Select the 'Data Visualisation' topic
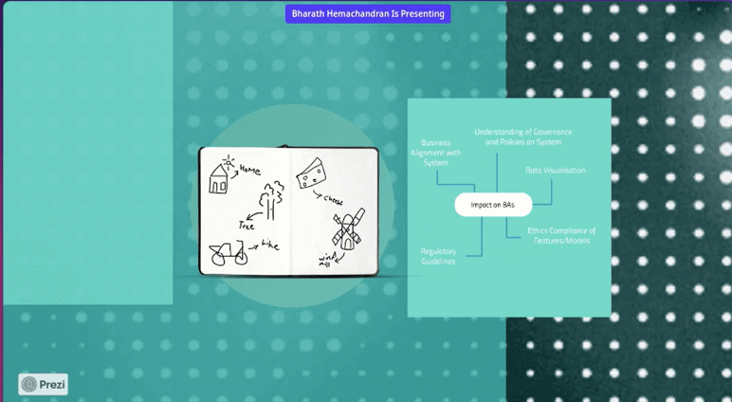Viewport: 732px width, 402px height. pyautogui.click(x=555, y=171)
